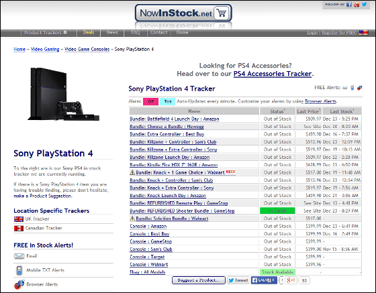Click the PlayStation 4 console product image

click(63, 94)
